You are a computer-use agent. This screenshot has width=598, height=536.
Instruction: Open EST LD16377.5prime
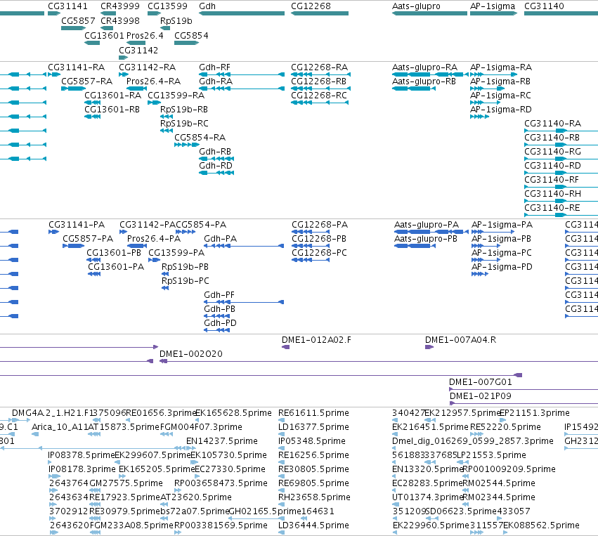click(313, 427)
